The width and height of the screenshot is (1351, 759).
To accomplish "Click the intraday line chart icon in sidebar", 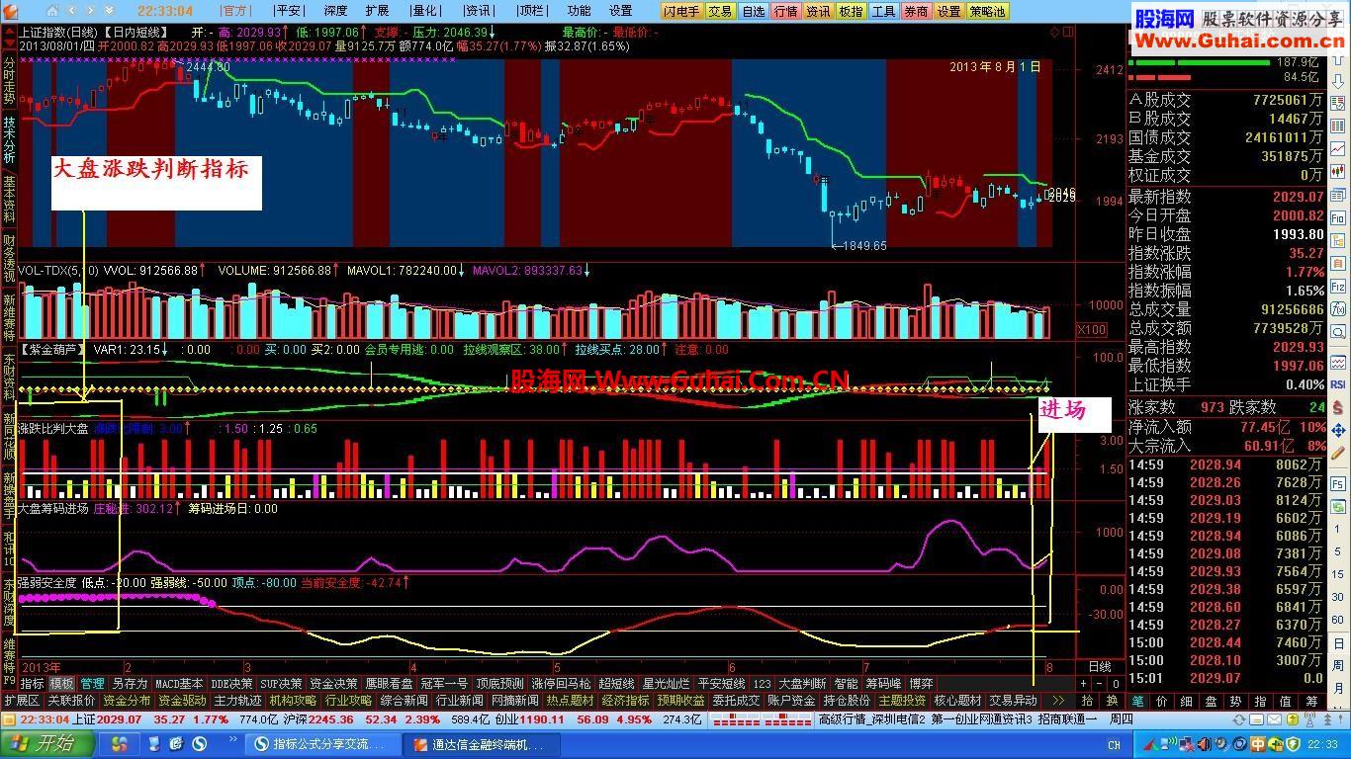I will pos(1338,148).
